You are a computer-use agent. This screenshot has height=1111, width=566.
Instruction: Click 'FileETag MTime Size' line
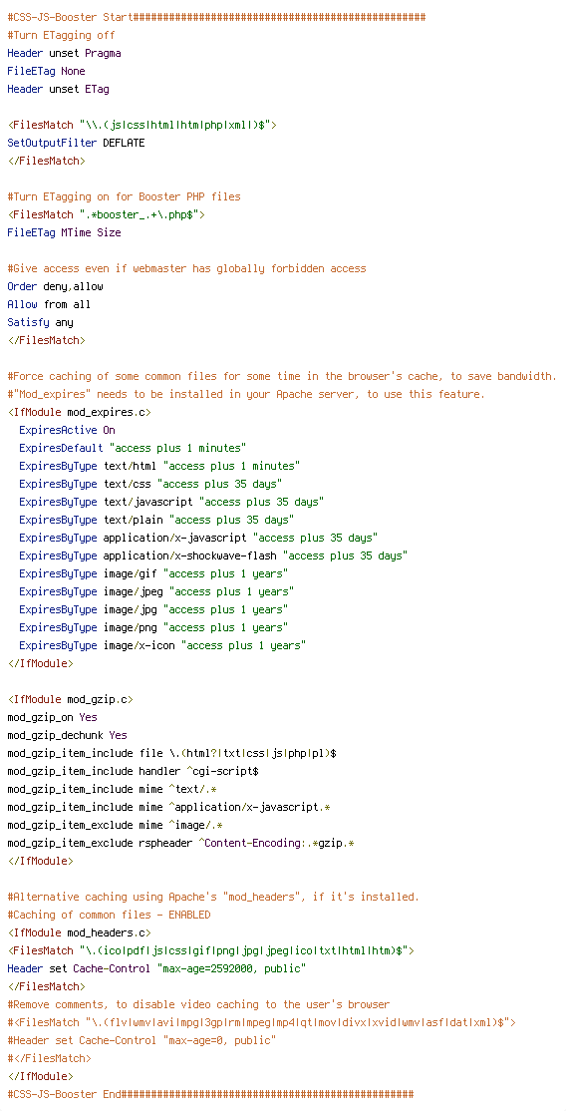tap(64, 232)
